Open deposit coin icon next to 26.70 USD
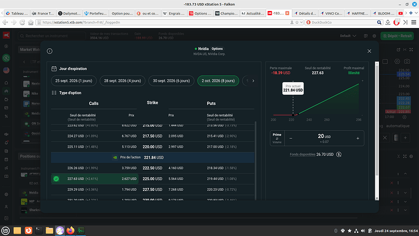Screen dimensions: 419x236 tap(339, 154)
